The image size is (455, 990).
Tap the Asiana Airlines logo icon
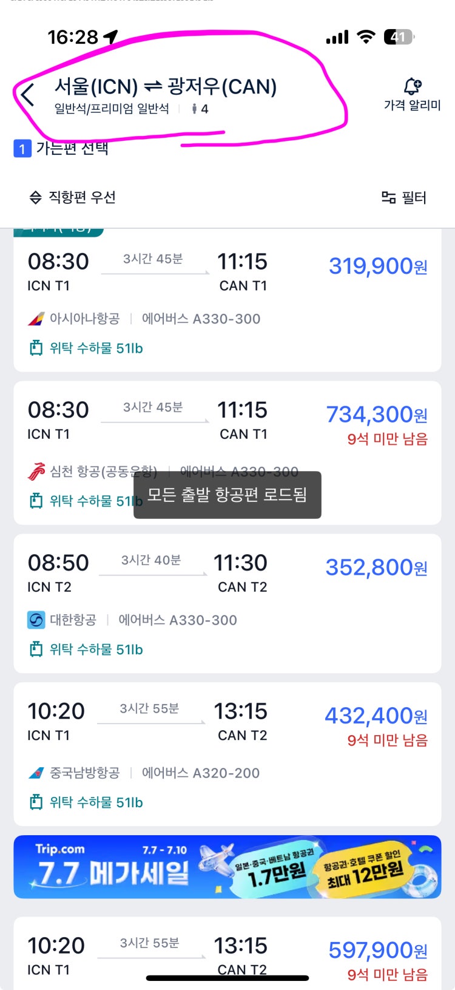pyautogui.click(x=36, y=319)
